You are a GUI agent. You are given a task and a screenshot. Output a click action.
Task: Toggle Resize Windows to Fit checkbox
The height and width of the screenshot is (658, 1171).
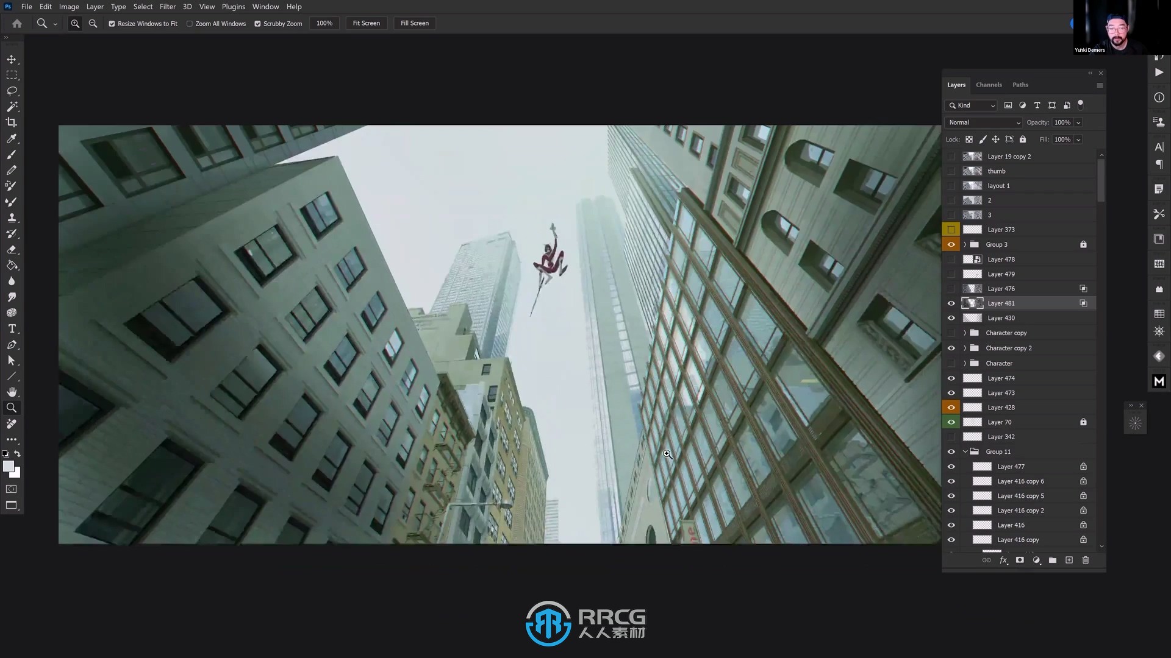(112, 24)
